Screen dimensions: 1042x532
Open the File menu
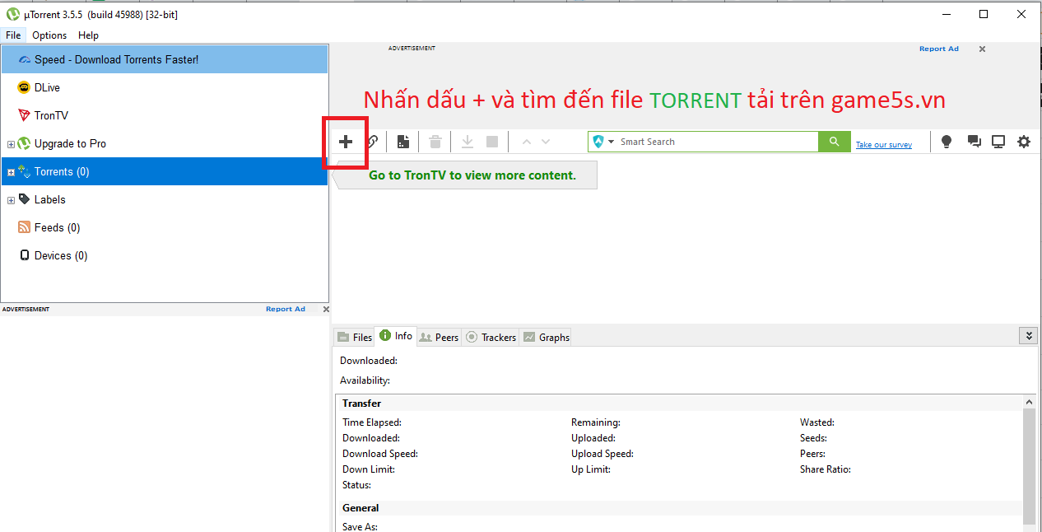[13, 35]
